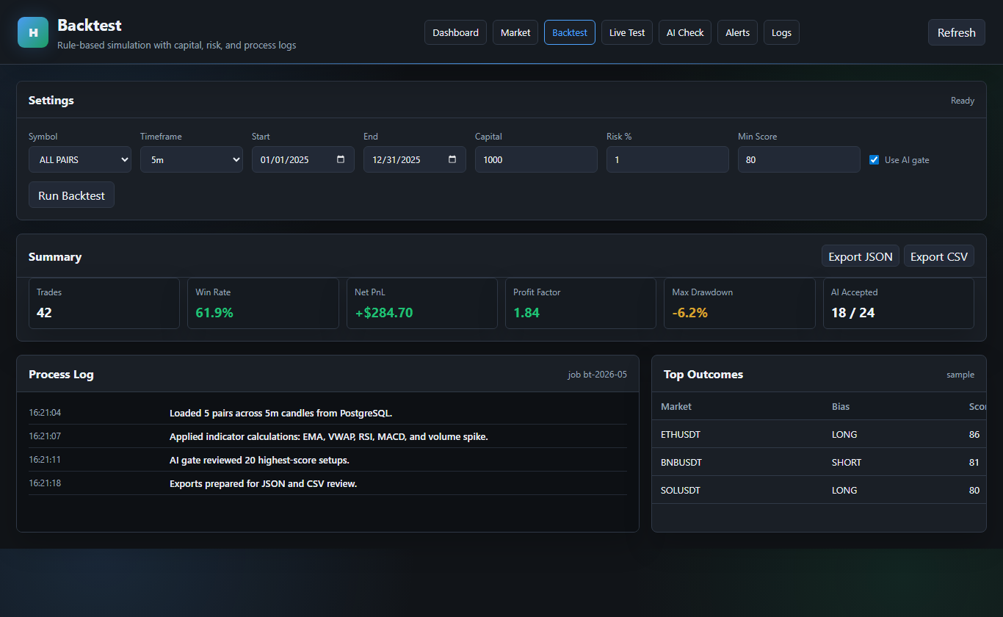Open the End date calendar picker icon

point(452,159)
